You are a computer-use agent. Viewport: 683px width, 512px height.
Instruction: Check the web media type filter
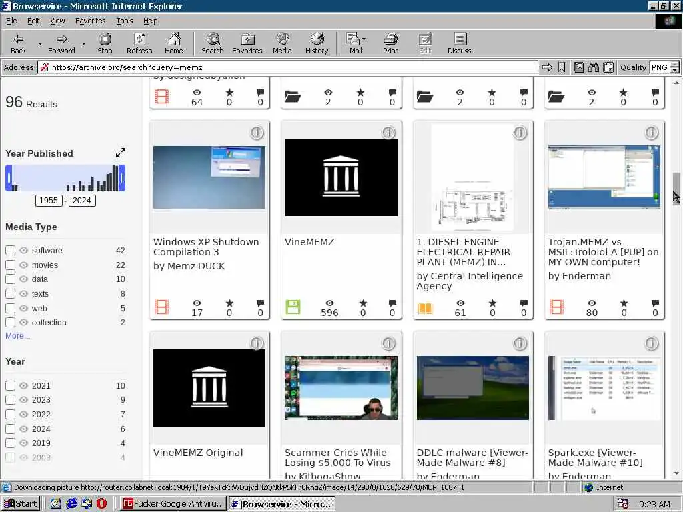coord(11,308)
